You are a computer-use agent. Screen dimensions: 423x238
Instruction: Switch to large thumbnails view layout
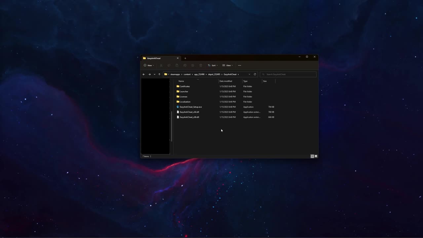tap(316, 156)
